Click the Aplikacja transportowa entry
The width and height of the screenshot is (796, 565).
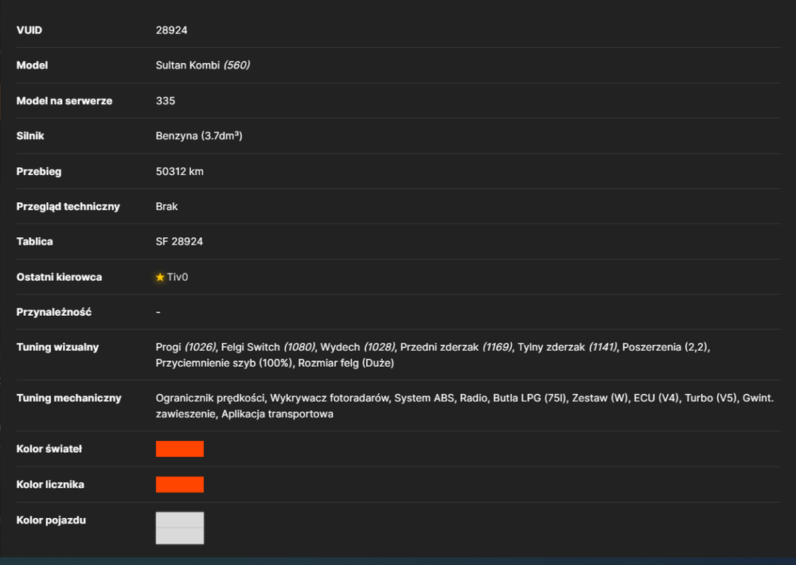(x=277, y=414)
